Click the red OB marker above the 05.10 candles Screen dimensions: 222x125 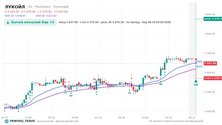point(94,80)
